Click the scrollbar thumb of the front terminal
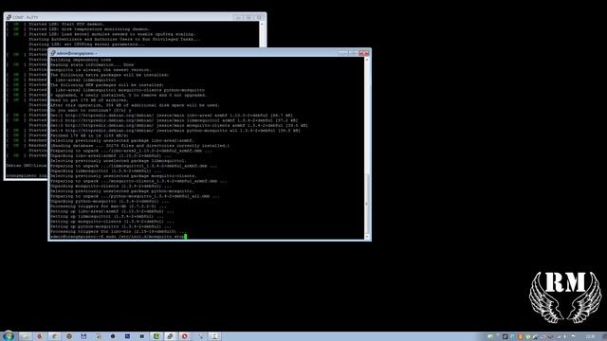 (367, 203)
